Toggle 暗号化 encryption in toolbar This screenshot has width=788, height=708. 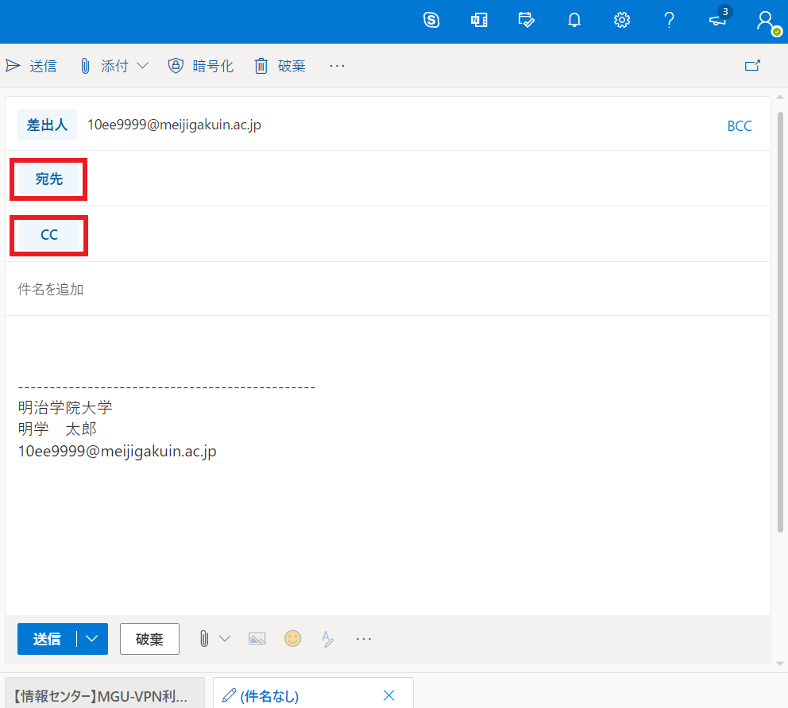point(201,66)
